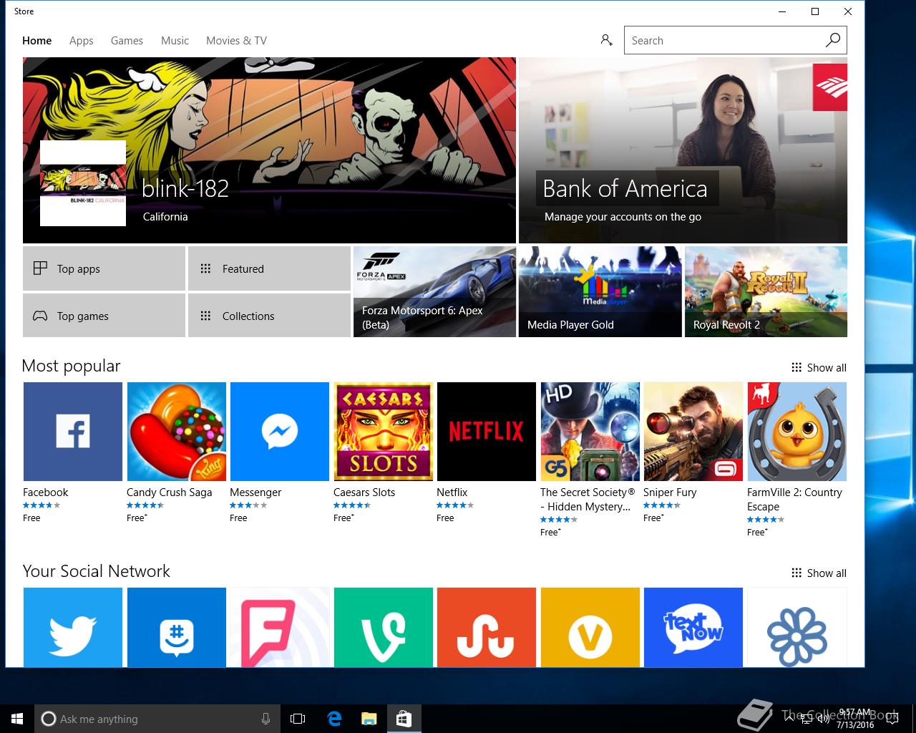The width and height of the screenshot is (916, 733).
Task: Select the yellow V app tile
Action: coord(590,627)
